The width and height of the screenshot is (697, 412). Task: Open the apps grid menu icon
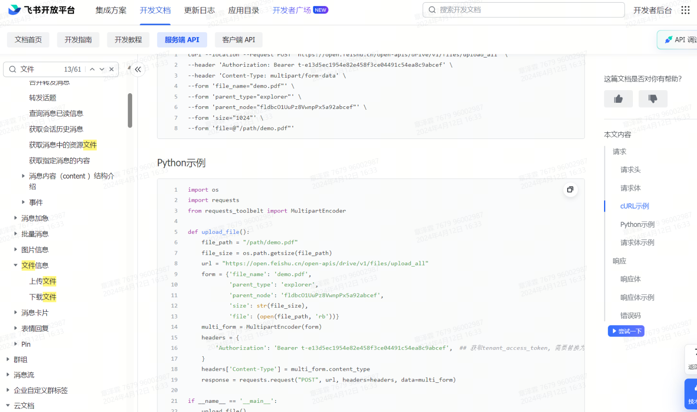686,10
